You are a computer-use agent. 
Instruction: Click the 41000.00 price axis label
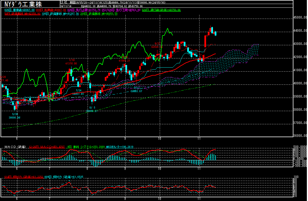point(300,70)
